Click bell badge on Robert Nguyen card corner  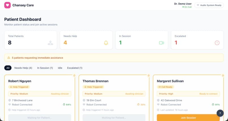click(x=74, y=75)
